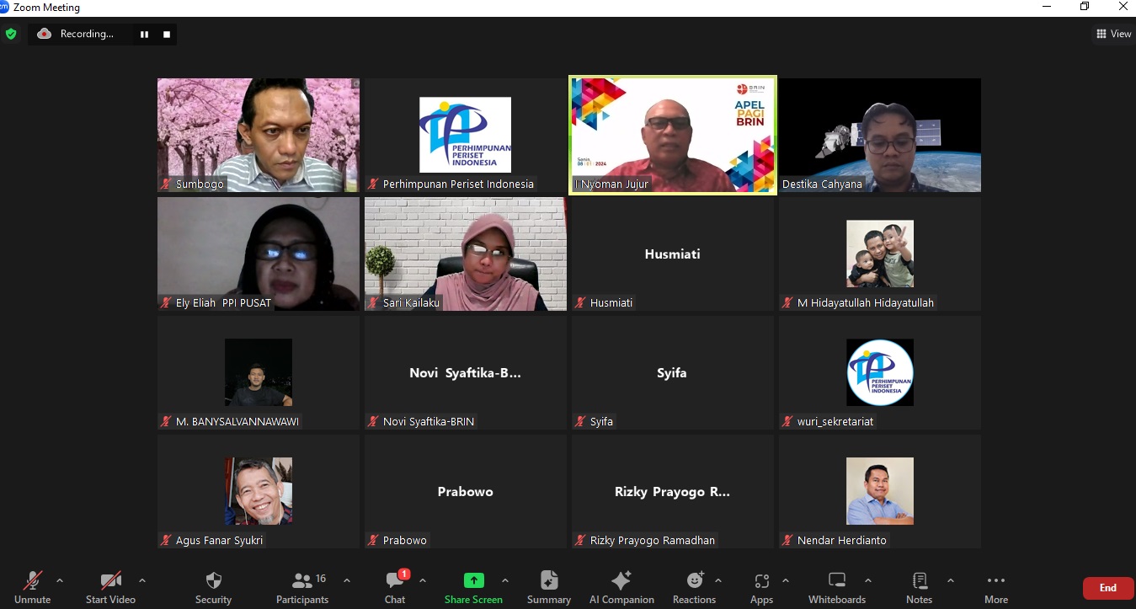
Task: Expand Apps options arrow
Action: [785, 580]
